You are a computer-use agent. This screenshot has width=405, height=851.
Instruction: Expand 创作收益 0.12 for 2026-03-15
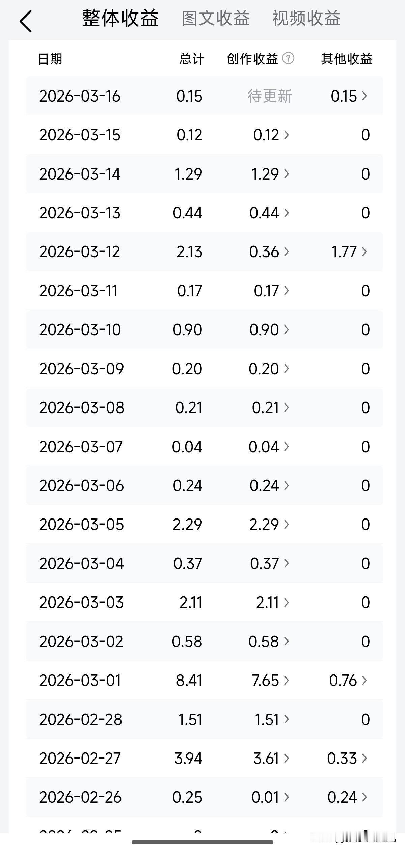pyautogui.click(x=271, y=135)
